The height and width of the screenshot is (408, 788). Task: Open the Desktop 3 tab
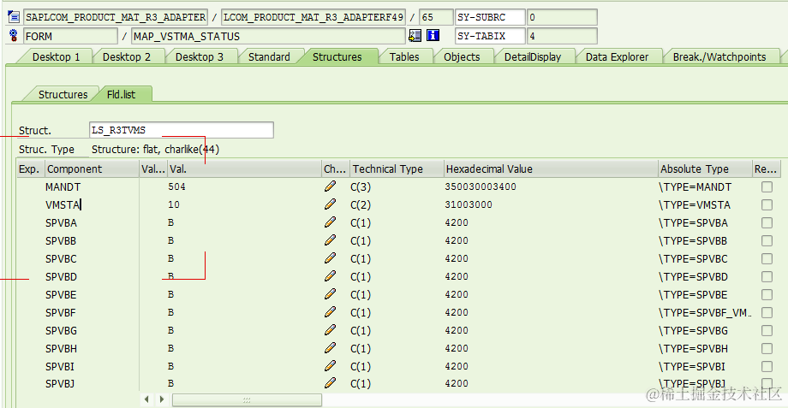[x=200, y=56]
